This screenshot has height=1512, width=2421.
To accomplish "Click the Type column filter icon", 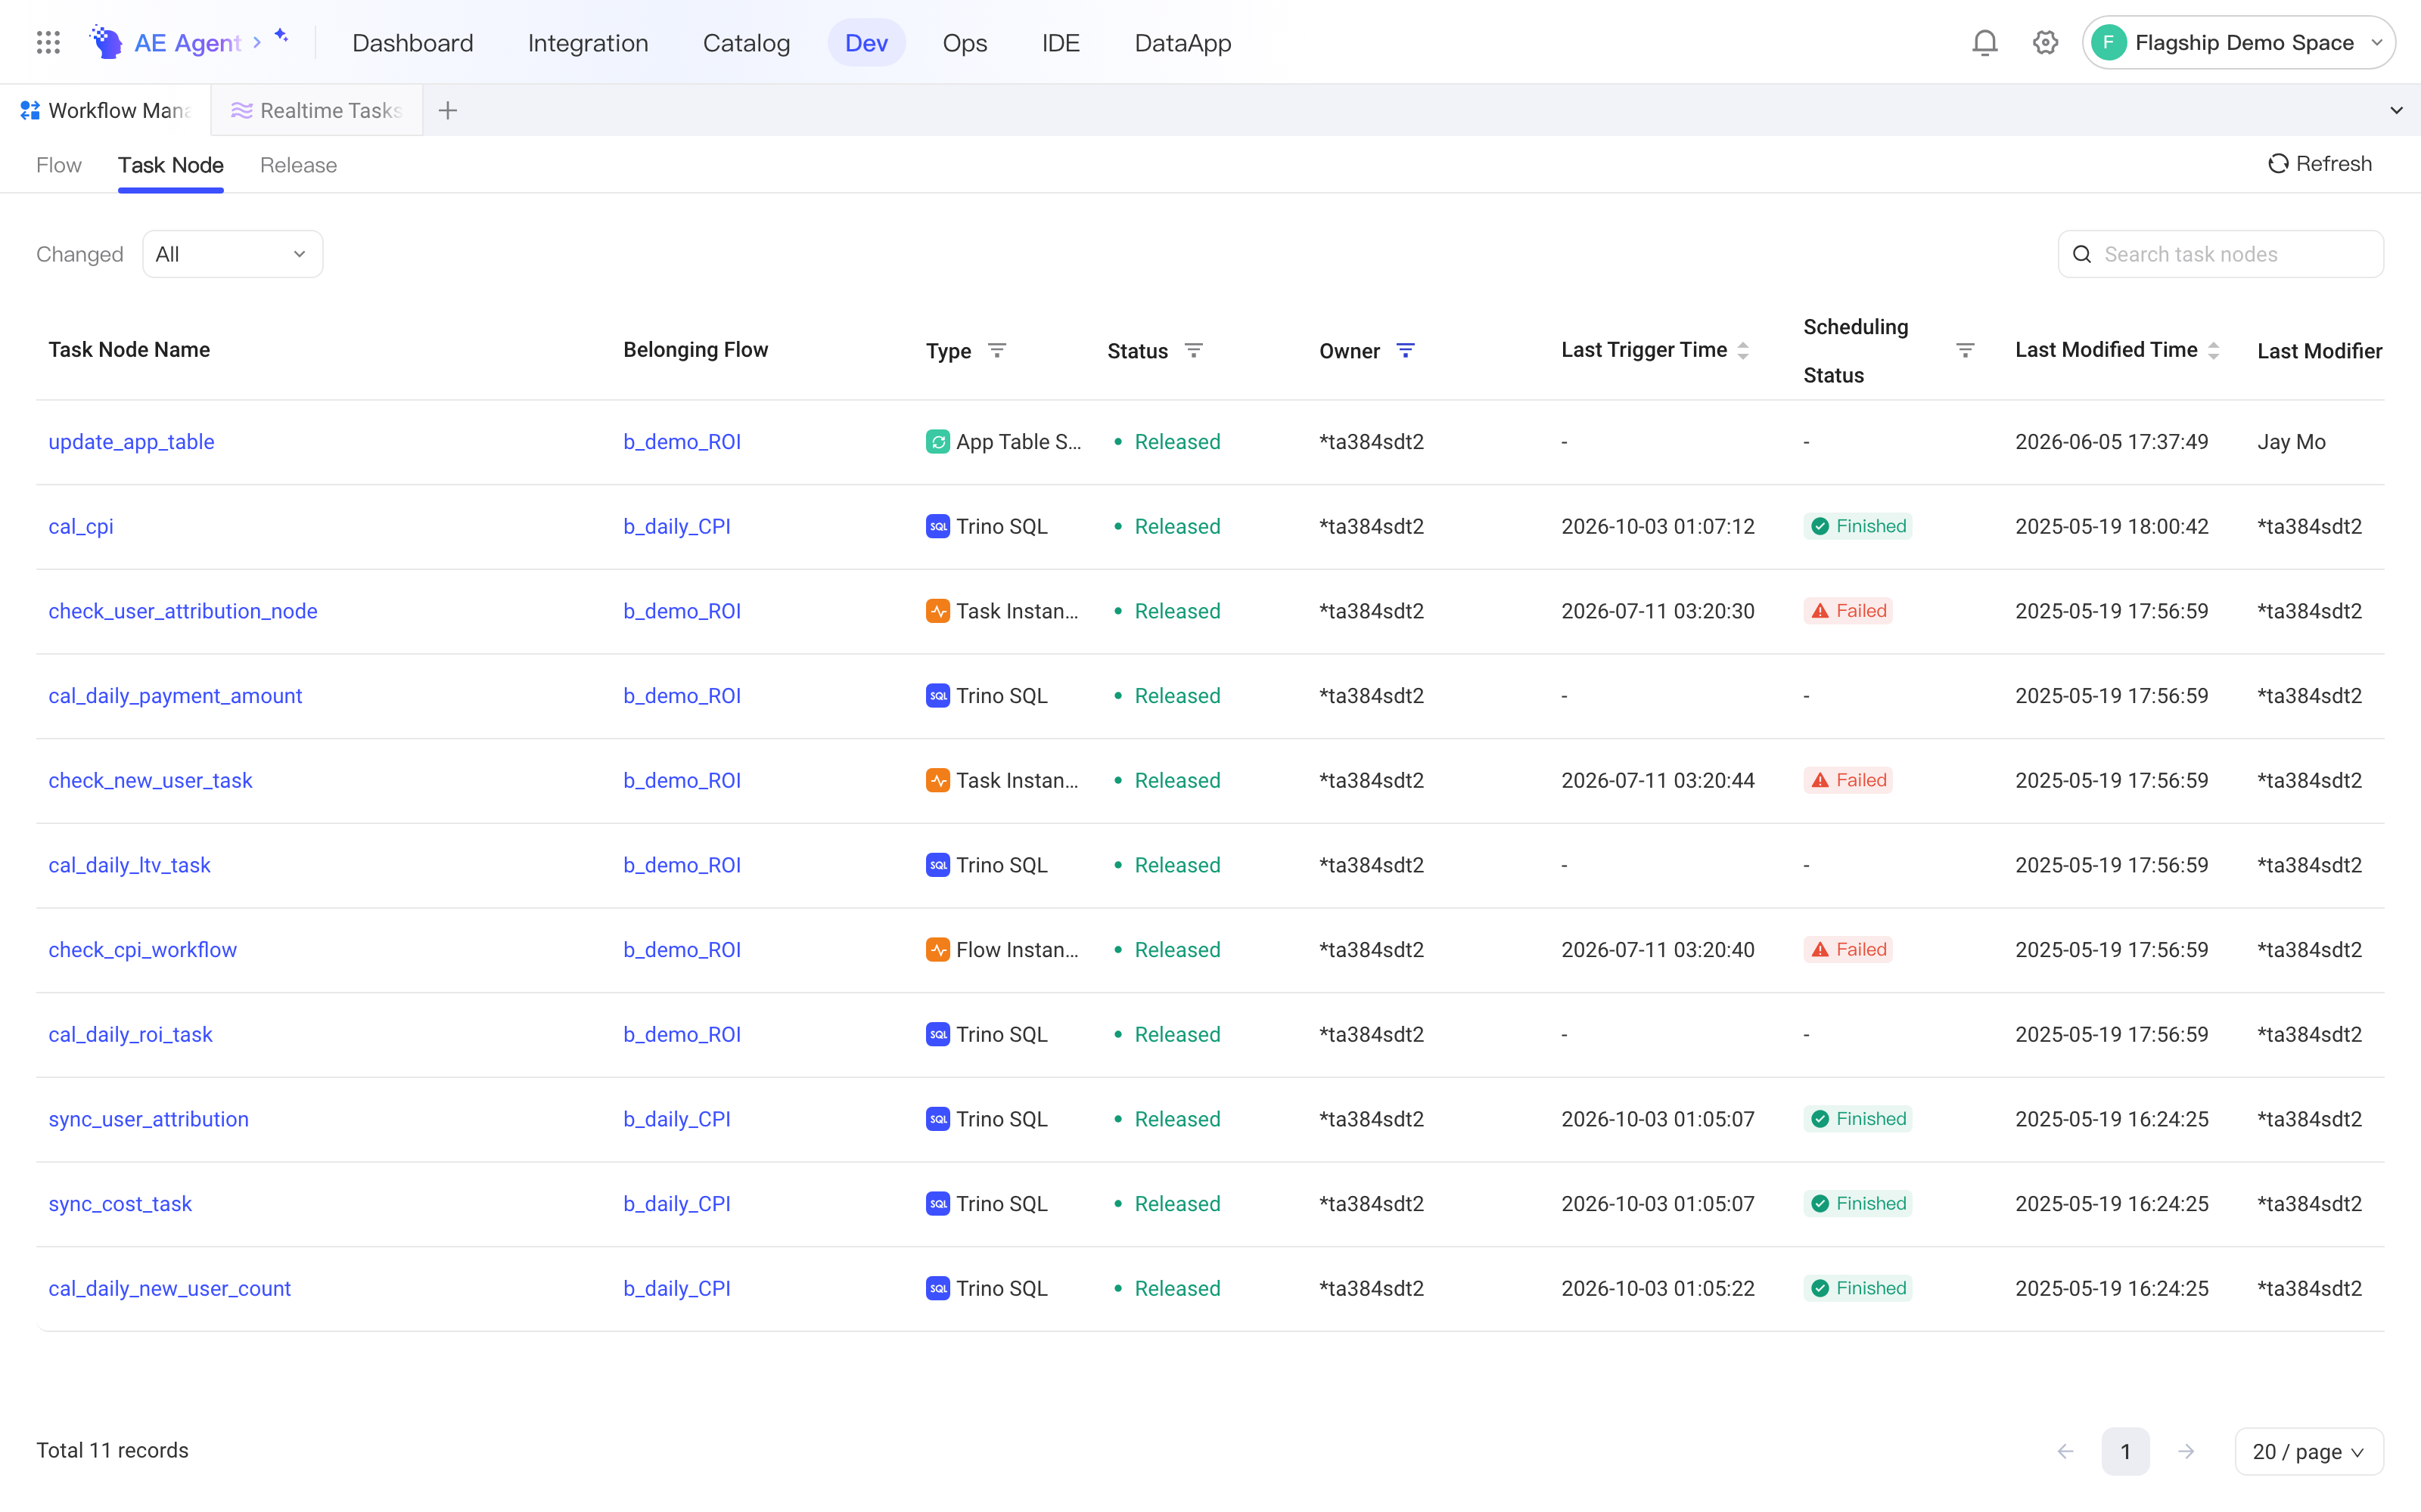I will click(x=996, y=350).
